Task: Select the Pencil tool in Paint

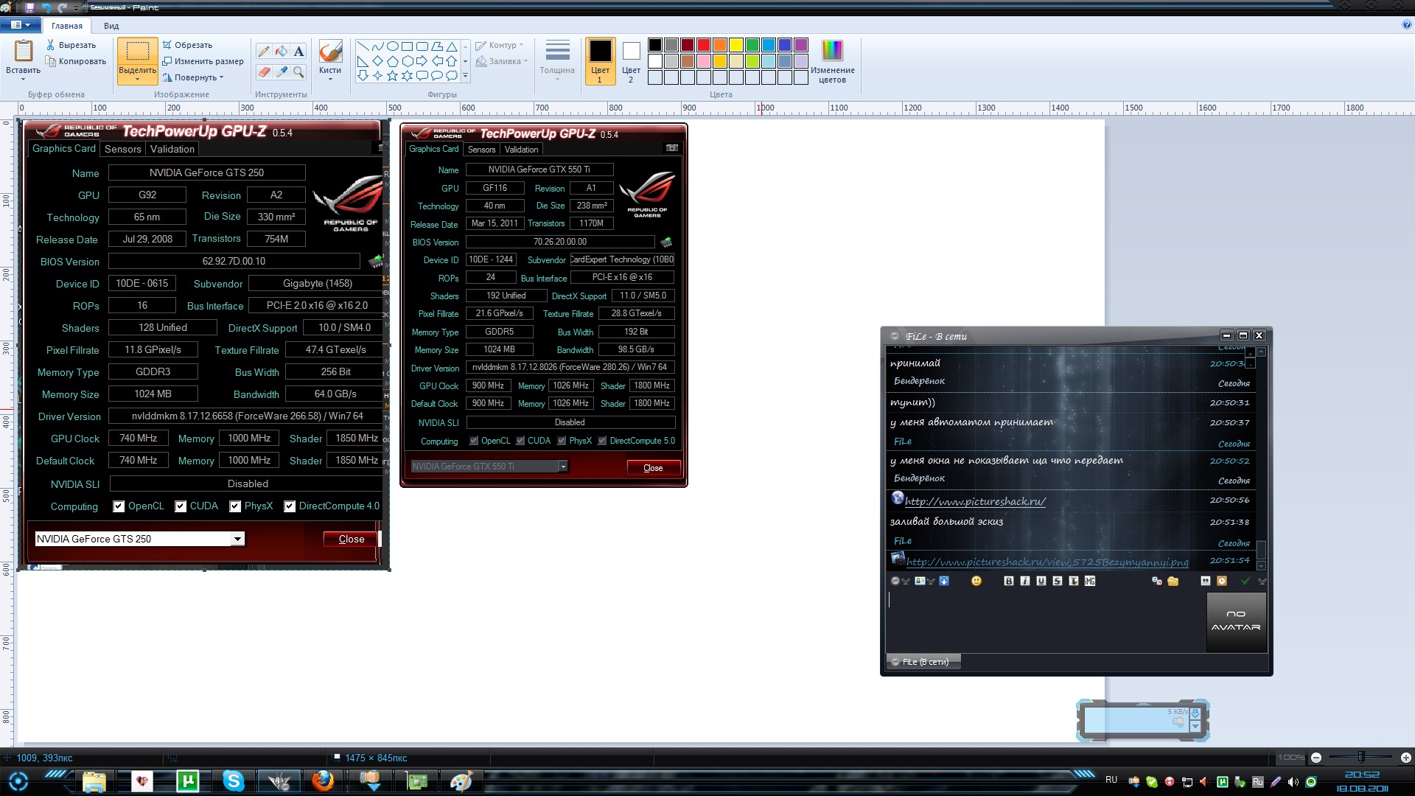Action: 264,52
